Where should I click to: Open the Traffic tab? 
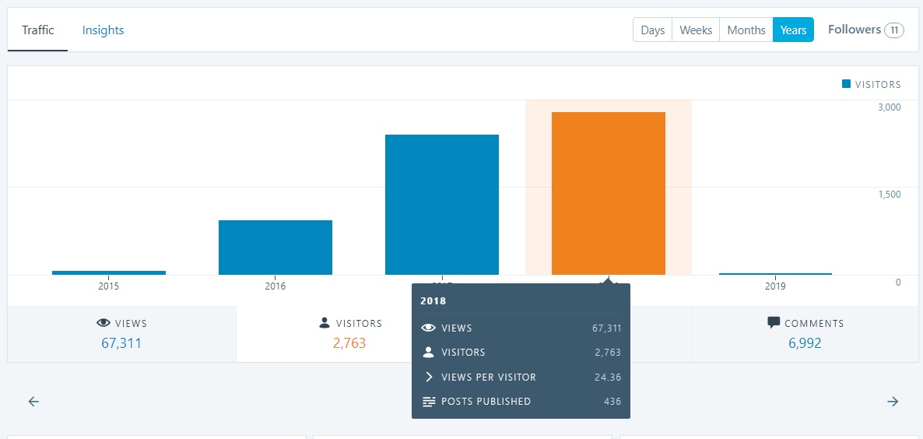tap(38, 30)
